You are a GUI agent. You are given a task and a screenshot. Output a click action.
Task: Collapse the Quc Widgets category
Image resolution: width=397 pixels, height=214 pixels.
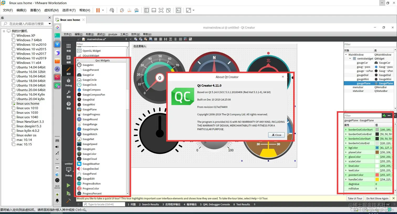78,60
